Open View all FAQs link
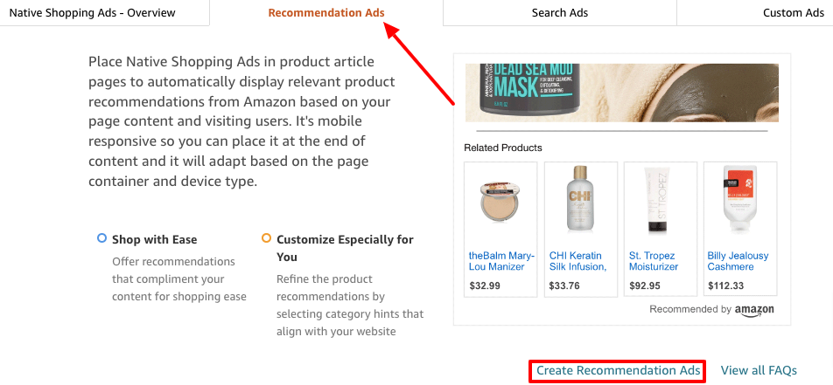This screenshot has width=833, height=385. click(x=759, y=371)
